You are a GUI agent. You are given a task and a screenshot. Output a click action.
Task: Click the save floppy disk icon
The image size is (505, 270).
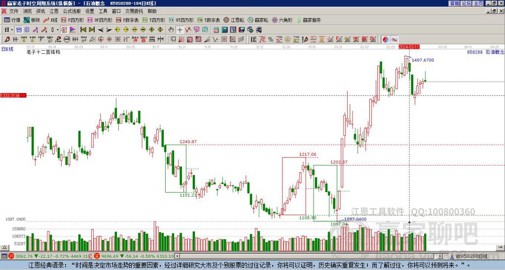pyautogui.click(x=242, y=30)
